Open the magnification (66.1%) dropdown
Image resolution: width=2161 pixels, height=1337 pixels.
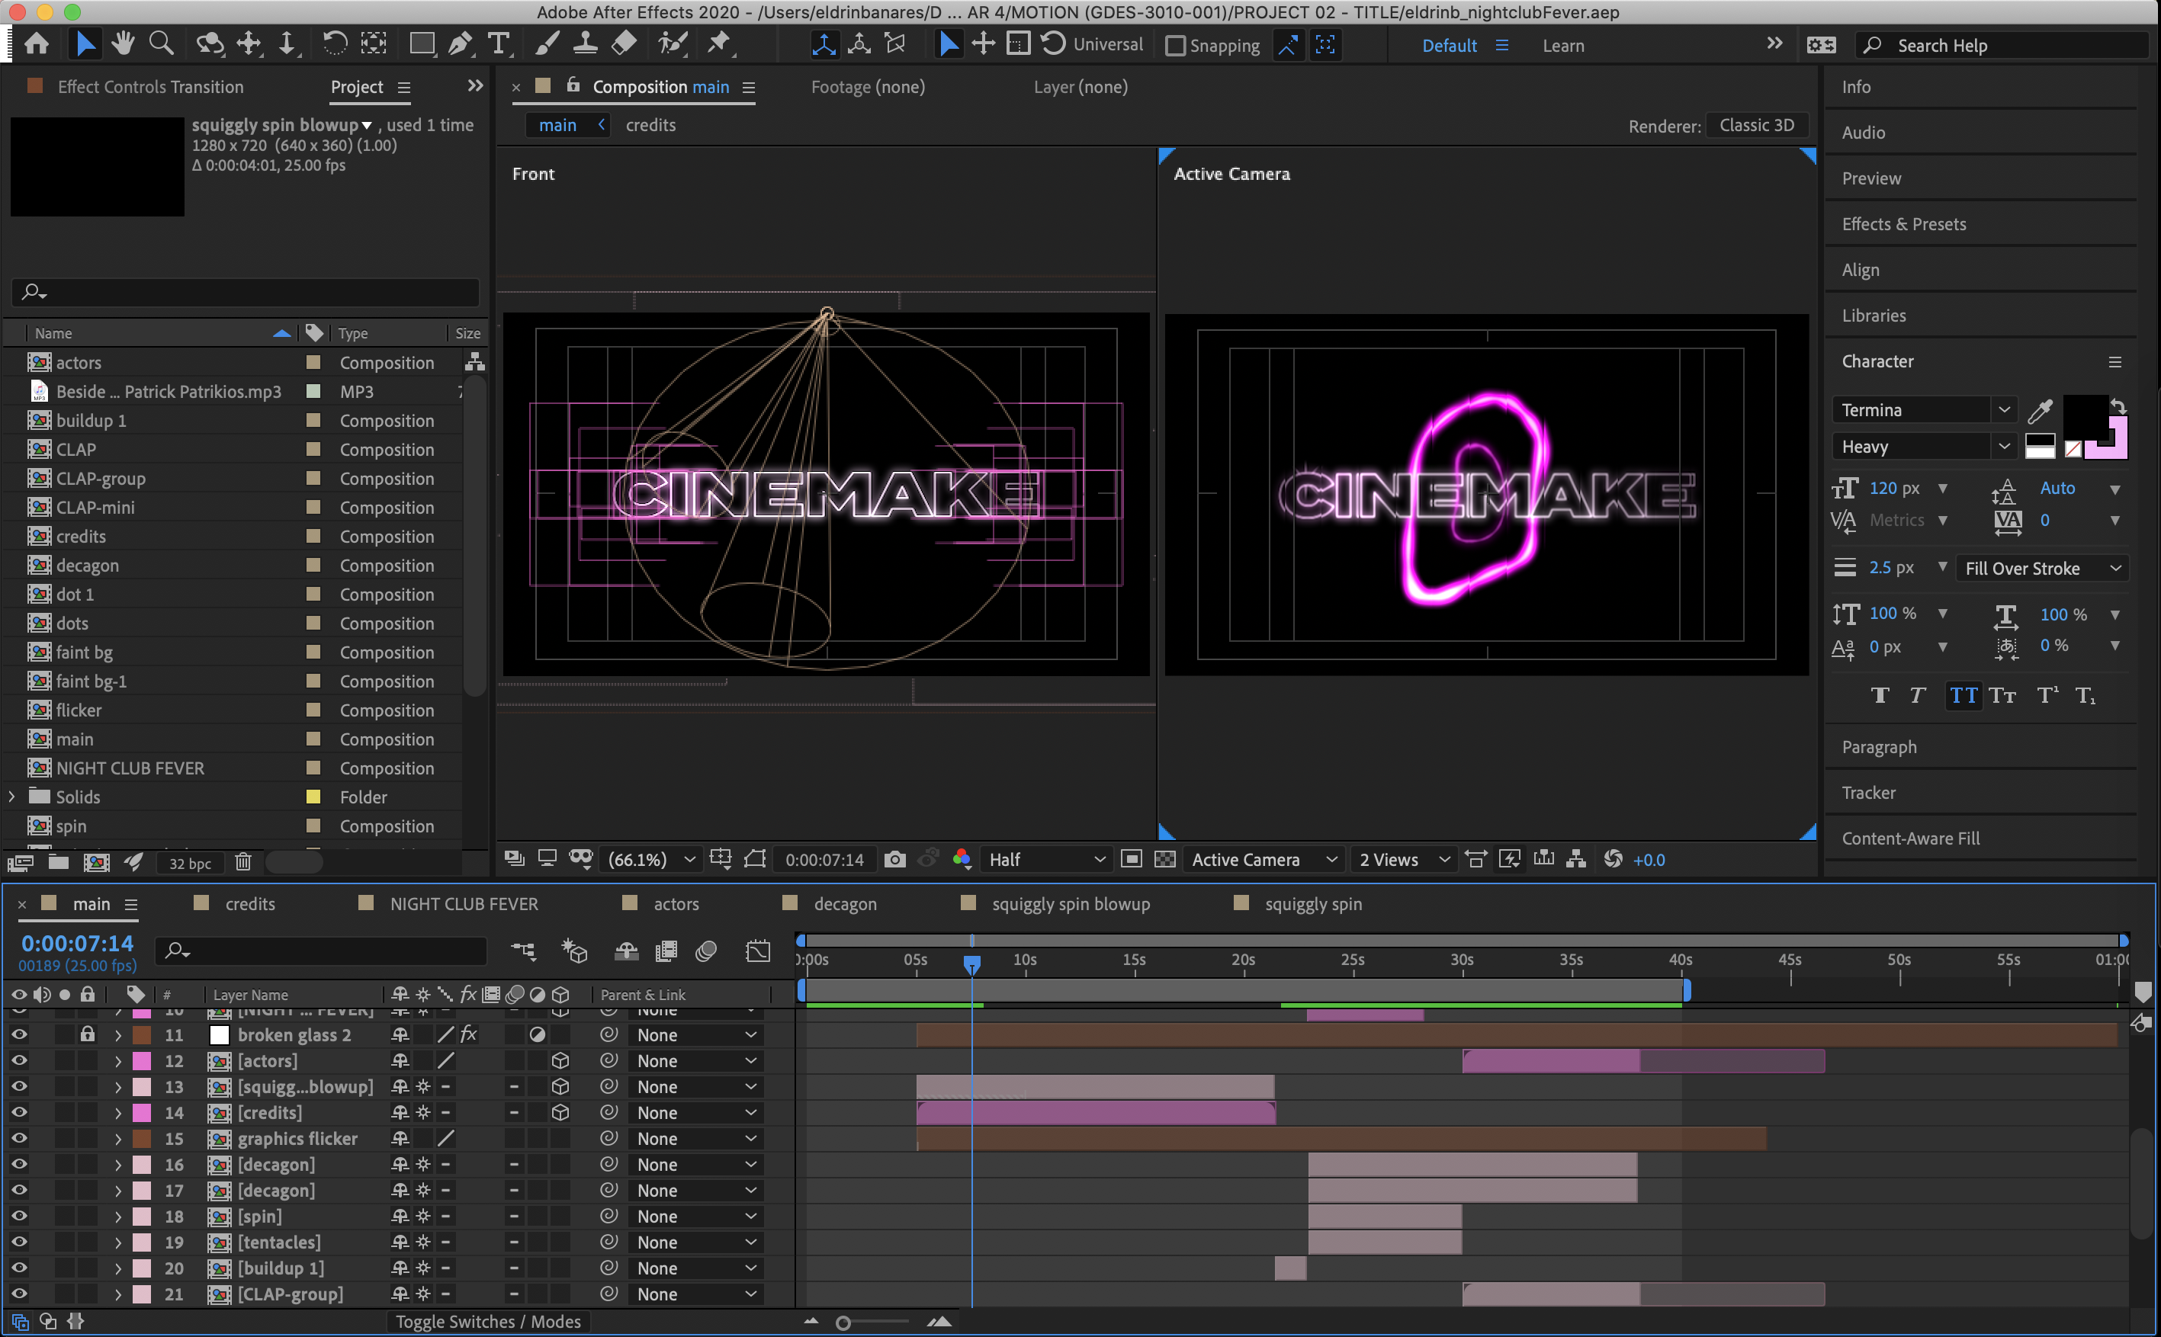pyautogui.click(x=651, y=860)
